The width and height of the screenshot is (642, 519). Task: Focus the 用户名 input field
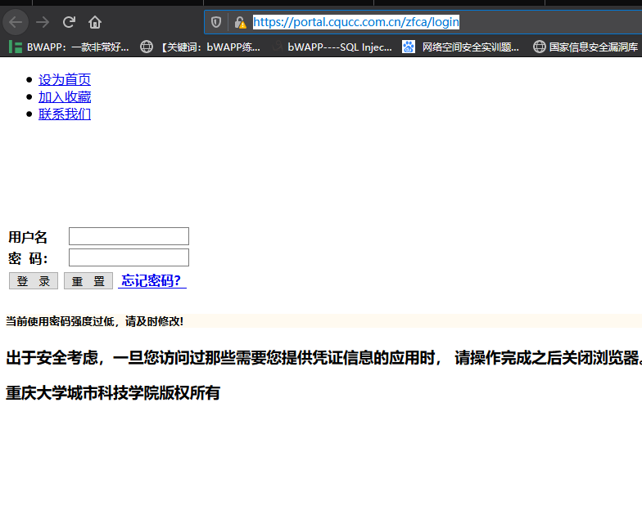[129, 236]
